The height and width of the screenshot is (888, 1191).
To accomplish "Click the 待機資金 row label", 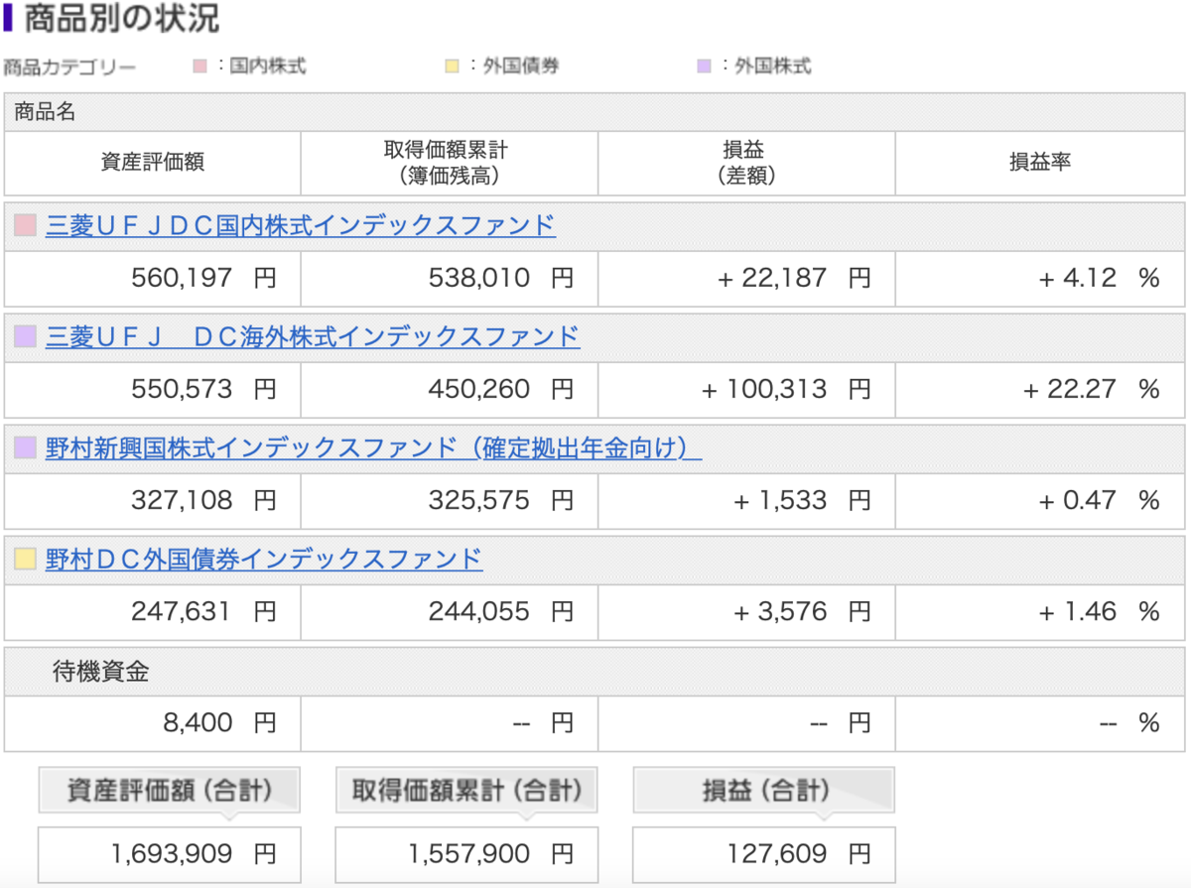I will click(x=100, y=672).
